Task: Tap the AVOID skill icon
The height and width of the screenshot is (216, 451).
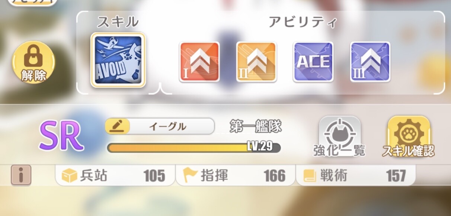Action: pyautogui.click(x=118, y=60)
